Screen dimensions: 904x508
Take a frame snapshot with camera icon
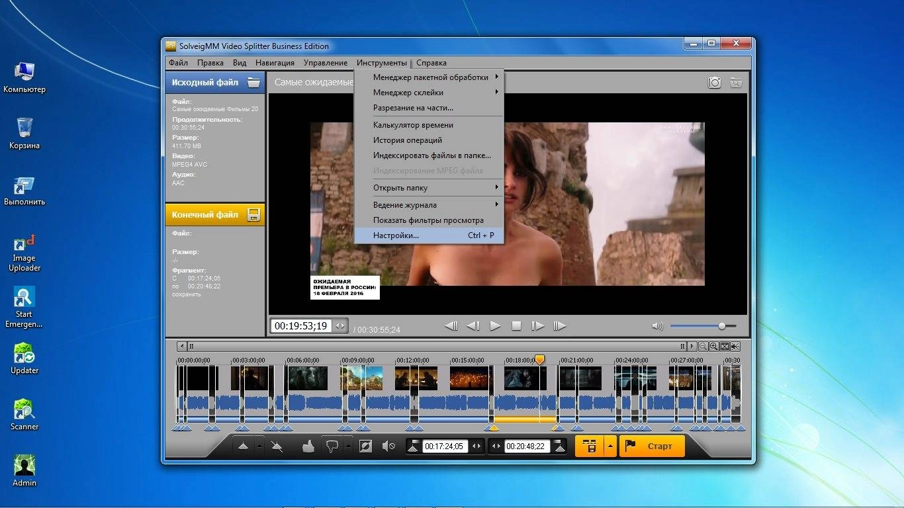(715, 83)
